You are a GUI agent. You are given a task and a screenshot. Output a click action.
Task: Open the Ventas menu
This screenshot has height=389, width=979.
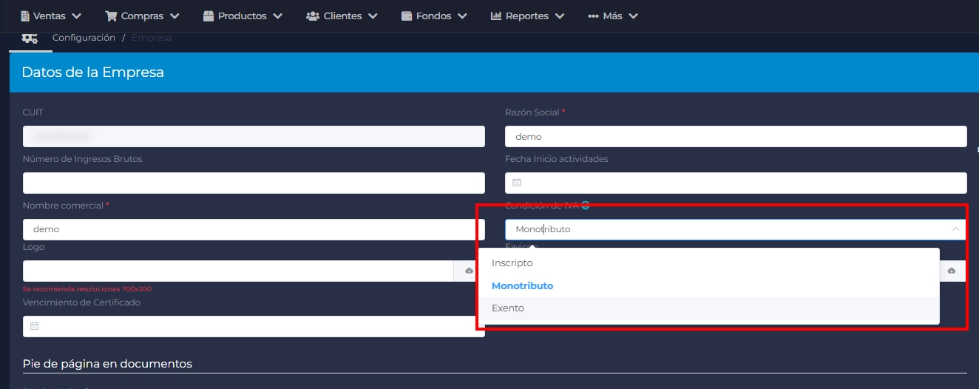point(50,16)
